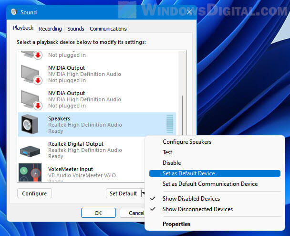This screenshot has height=236, width=290.
Task: Click Set as Default Device
Action: (x=215, y=173)
